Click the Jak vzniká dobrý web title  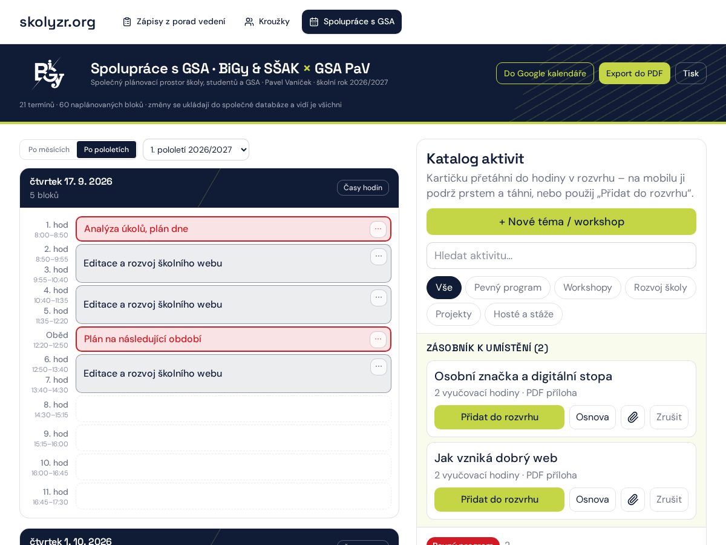click(496, 458)
